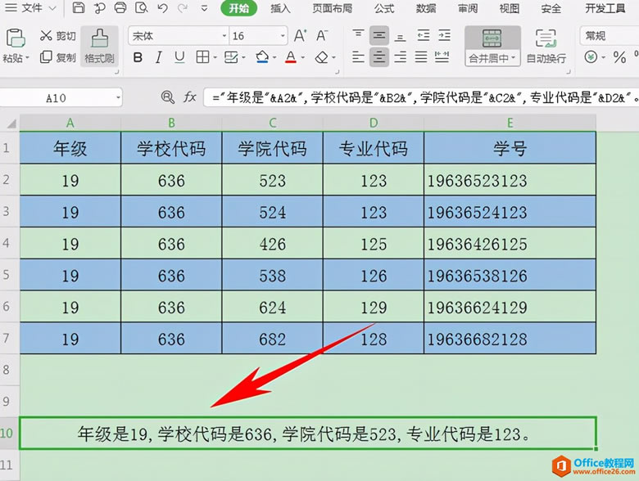Open Insert Function fx dialog
This screenshot has height=481, width=639.
pyautogui.click(x=189, y=97)
